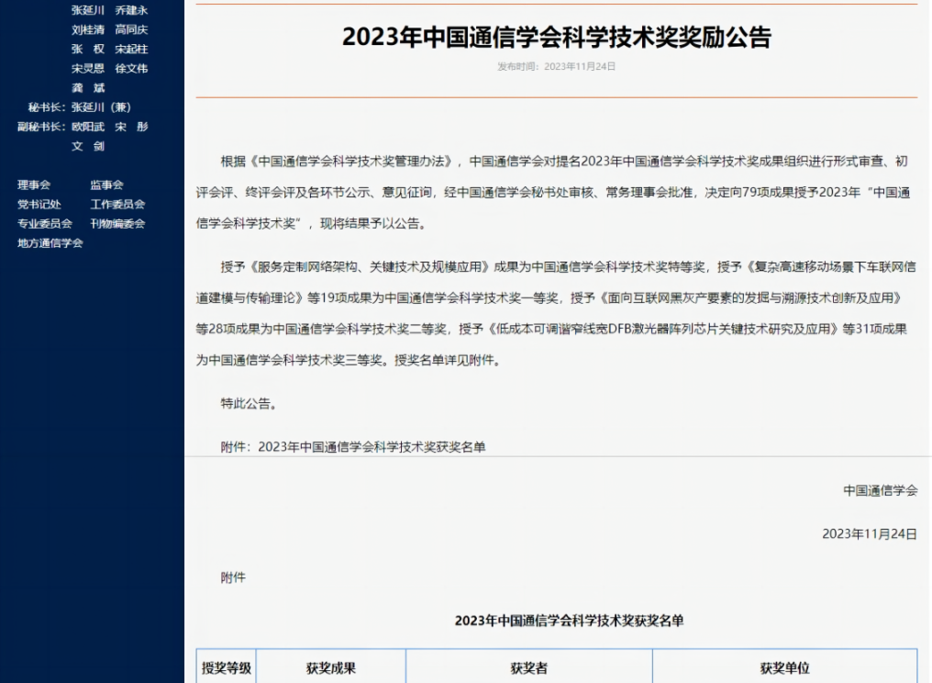The image size is (932, 683).
Task: Click 欧阳武 next to 副秘书长
Action: [x=88, y=127]
